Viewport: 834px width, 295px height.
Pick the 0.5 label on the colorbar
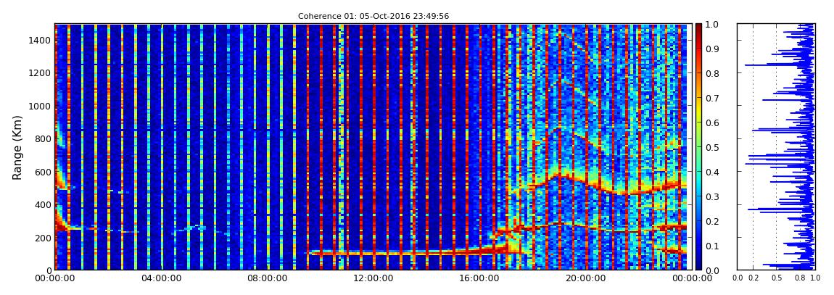tap(712, 147)
